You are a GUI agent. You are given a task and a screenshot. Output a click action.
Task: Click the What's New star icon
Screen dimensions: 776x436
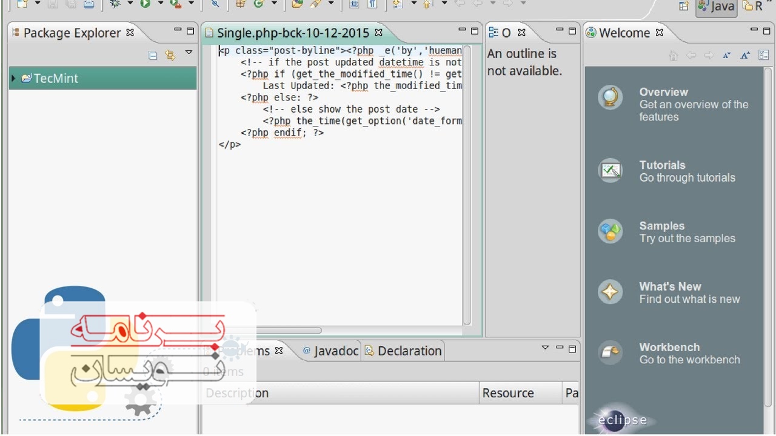point(610,292)
